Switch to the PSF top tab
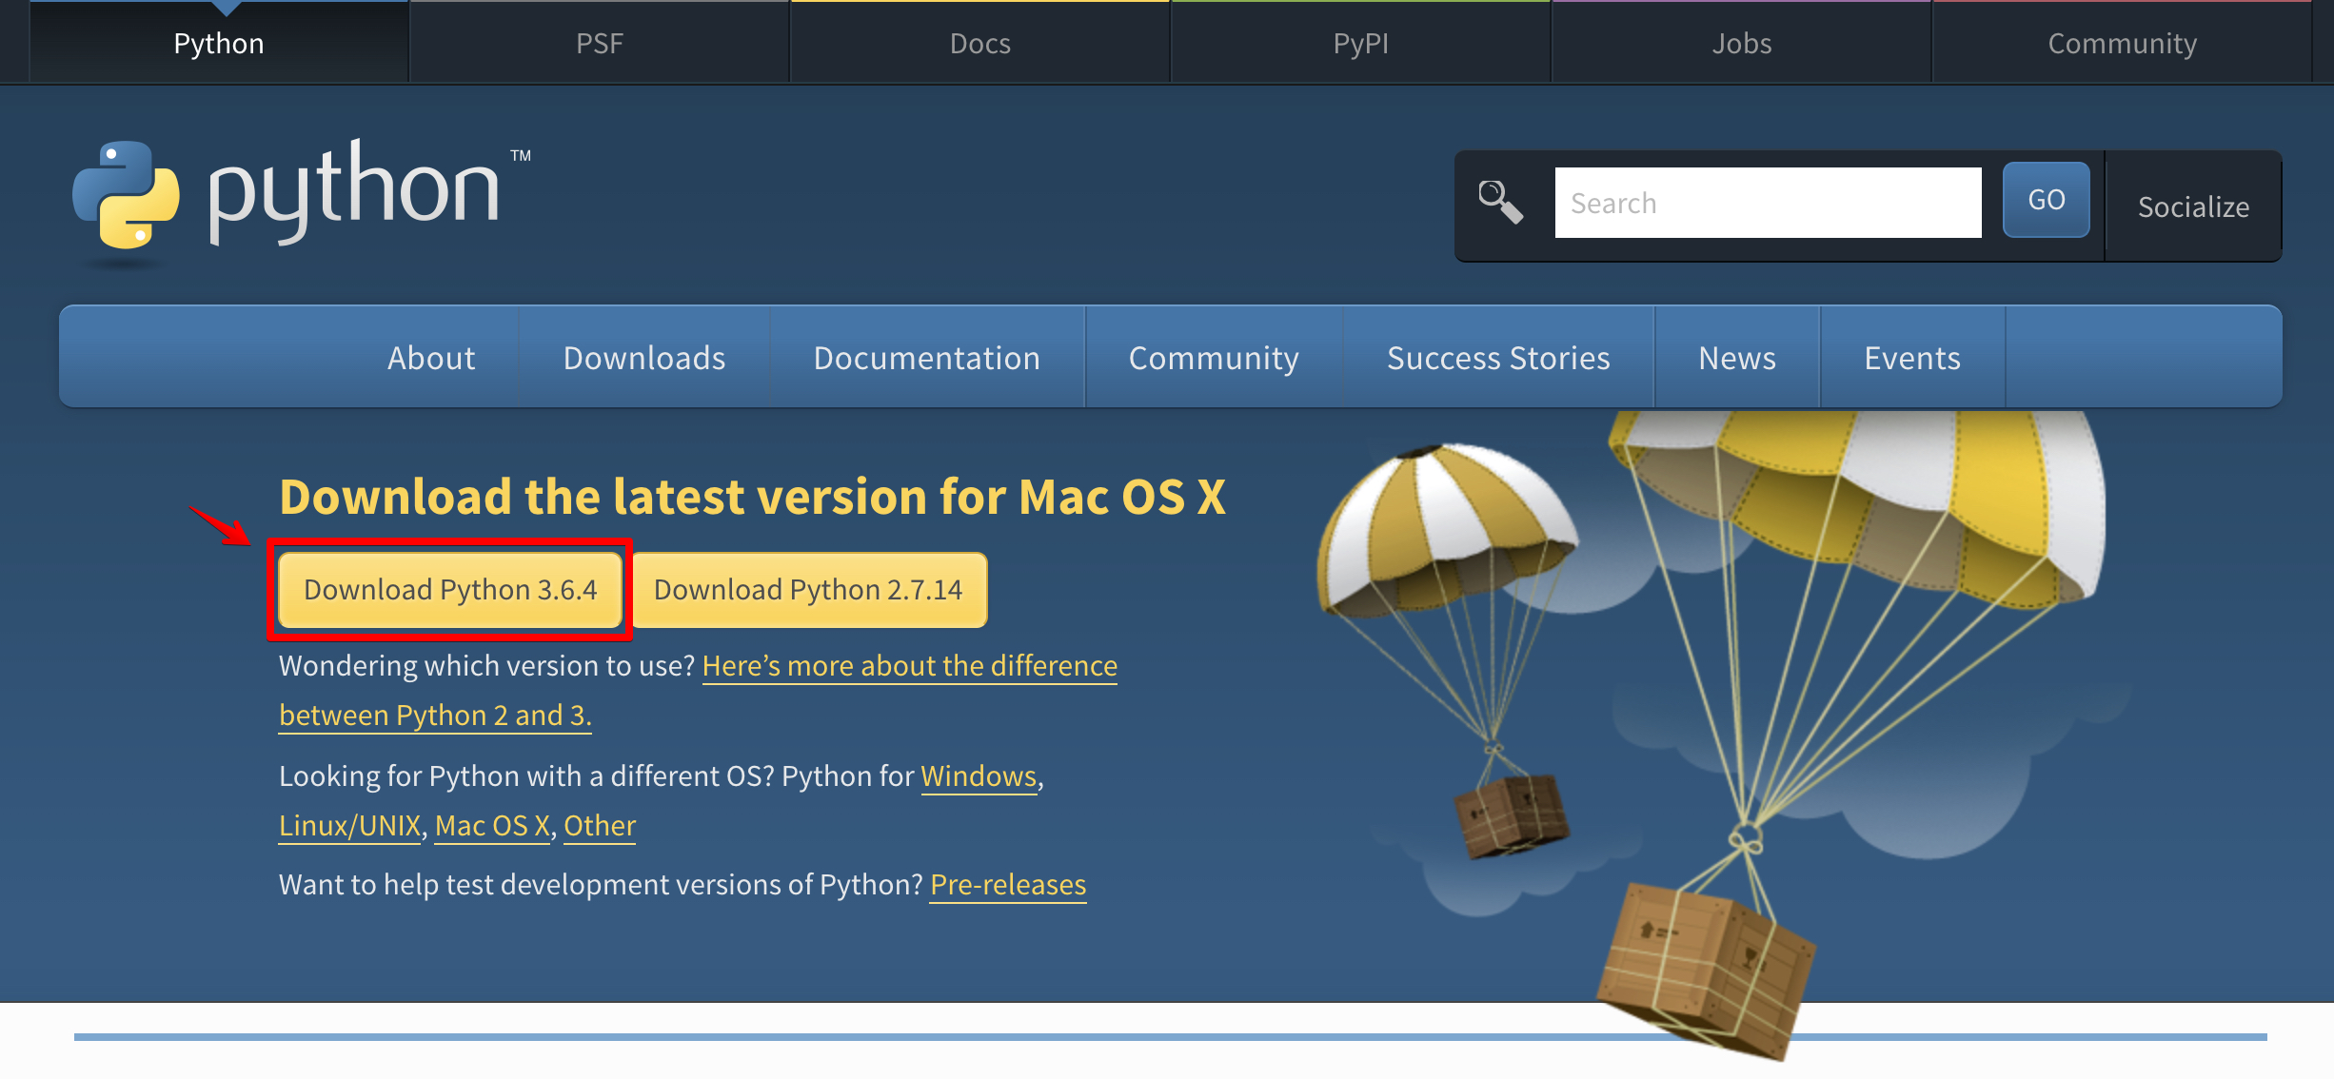 click(600, 43)
